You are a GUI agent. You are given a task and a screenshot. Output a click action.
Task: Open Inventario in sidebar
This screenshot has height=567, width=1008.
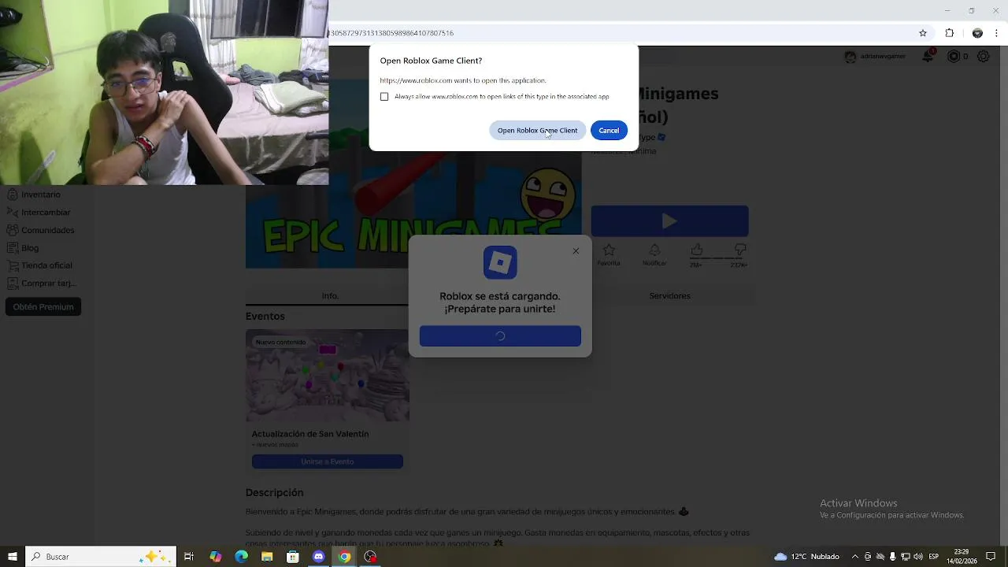click(x=41, y=195)
